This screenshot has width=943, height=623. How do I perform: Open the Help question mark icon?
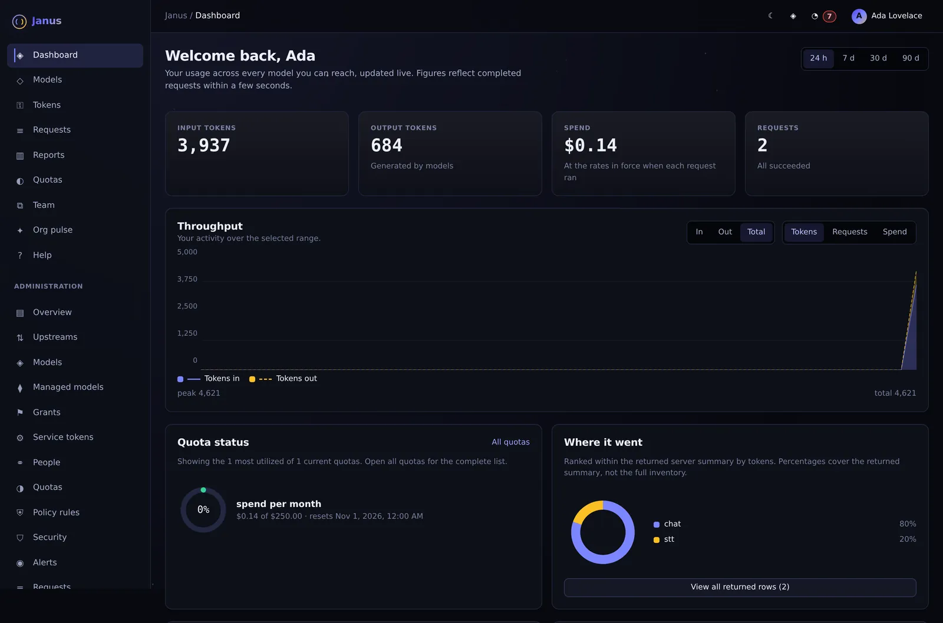[20, 256]
